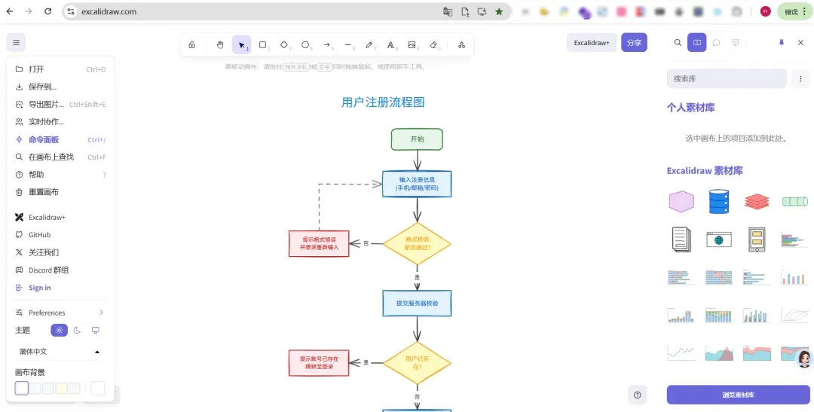
Task: Switch to system theme monitor button
Action: (x=95, y=330)
